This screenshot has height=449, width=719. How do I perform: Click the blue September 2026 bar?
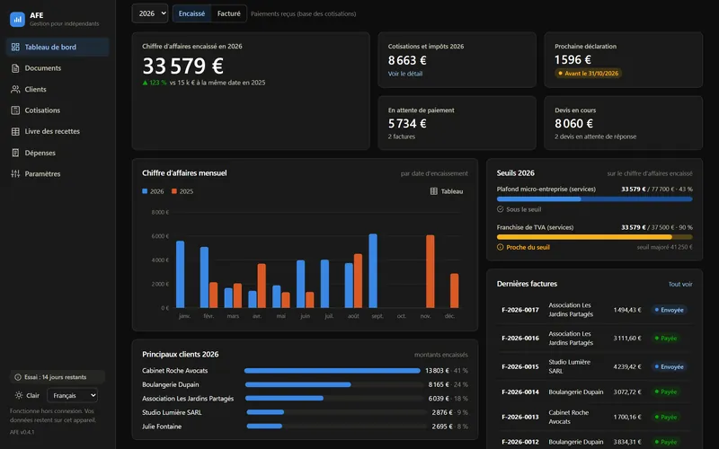(373, 271)
